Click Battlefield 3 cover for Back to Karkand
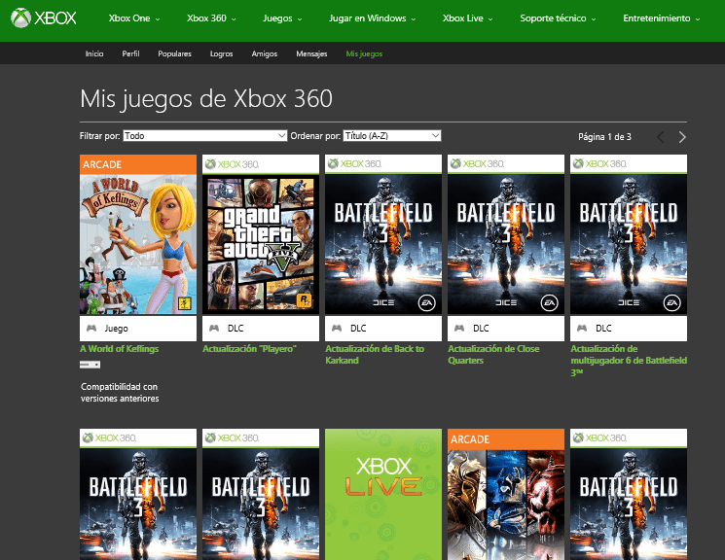Screen dimensions: 725x560 (383, 234)
